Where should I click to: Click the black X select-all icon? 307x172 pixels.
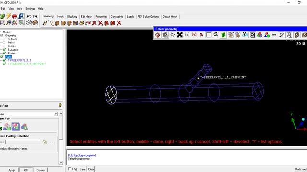pyautogui.click(x=180, y=35)
